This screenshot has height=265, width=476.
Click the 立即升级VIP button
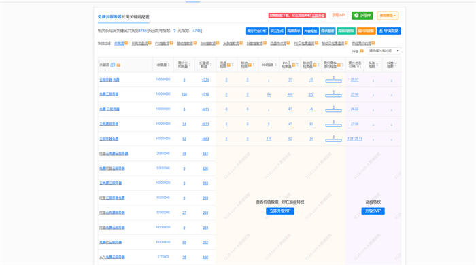(x=280, y=211)
